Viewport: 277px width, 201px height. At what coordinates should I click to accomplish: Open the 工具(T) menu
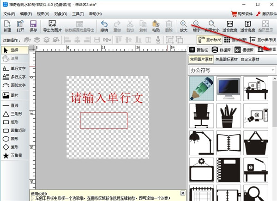(x=78, y=14)
